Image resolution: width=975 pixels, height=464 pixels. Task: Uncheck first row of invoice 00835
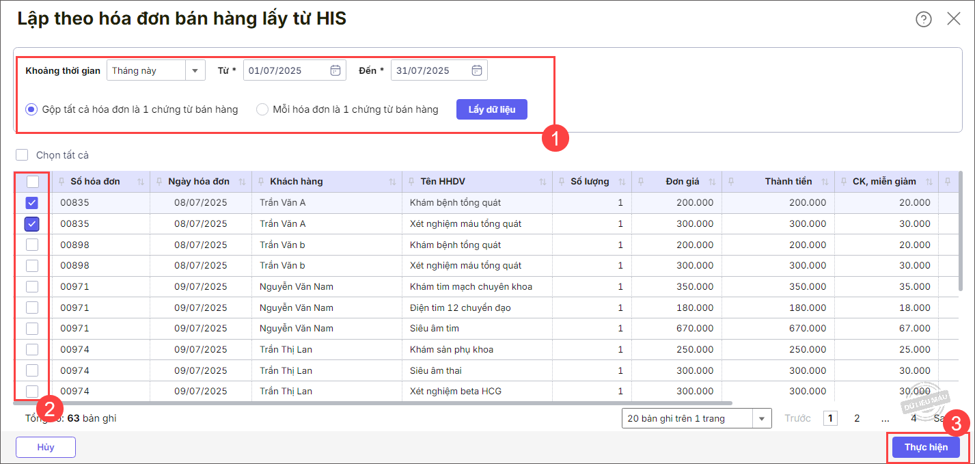click(32, 203)
